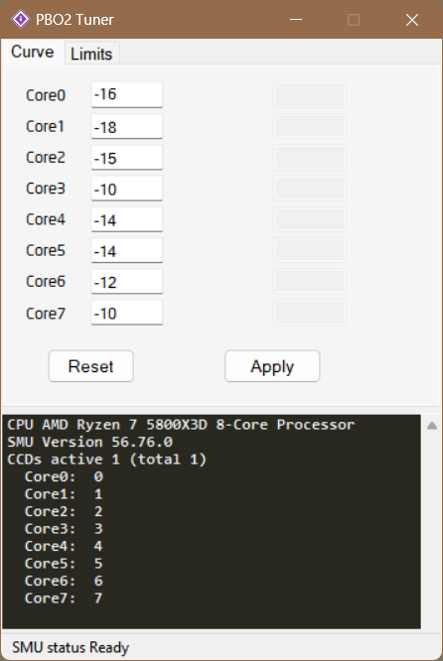
Task: Focus the Core2 value box
Action: click(127, 157)
